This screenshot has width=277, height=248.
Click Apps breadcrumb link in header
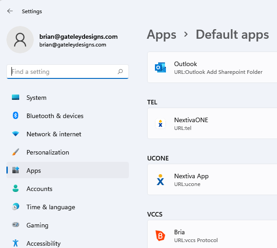coord(161,34)
